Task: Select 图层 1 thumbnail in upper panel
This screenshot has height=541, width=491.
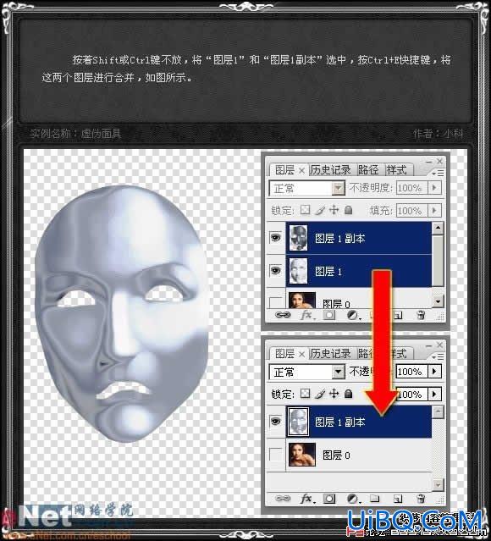Action: pyautogui.click(x=298, y=271)
